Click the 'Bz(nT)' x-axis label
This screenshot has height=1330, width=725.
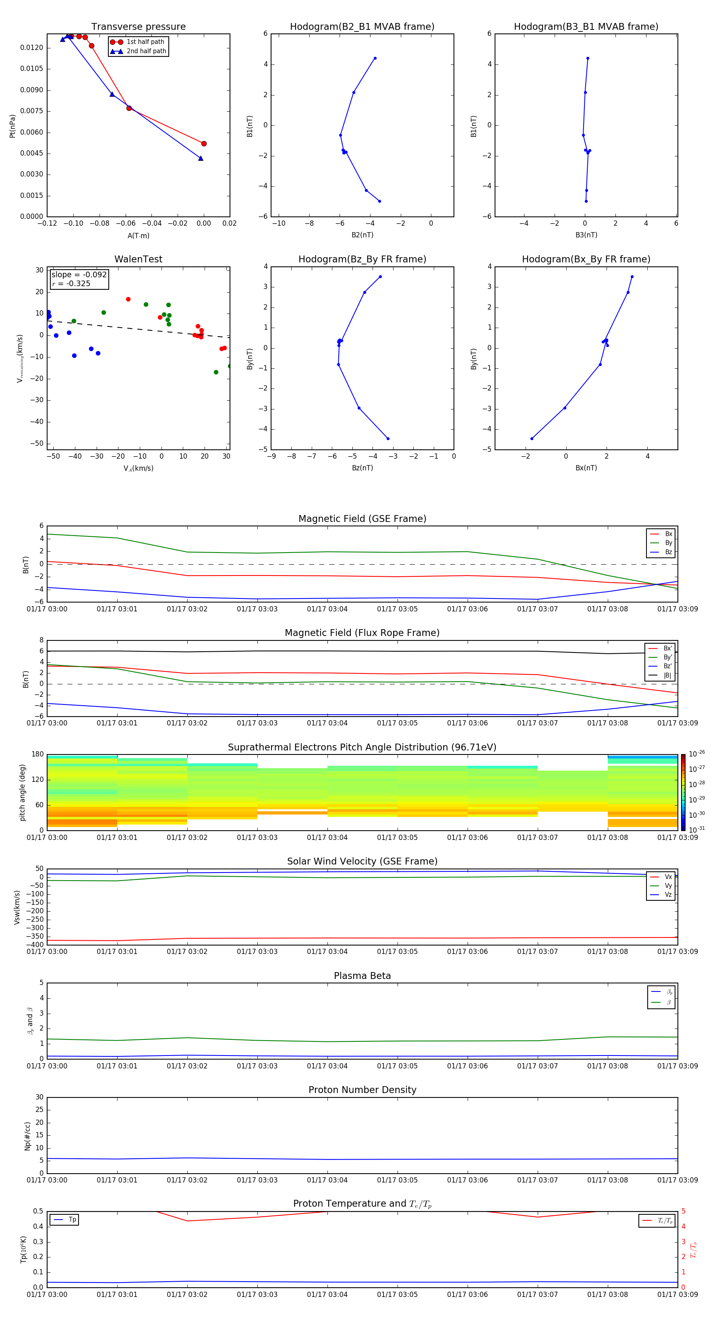(362, 468)
